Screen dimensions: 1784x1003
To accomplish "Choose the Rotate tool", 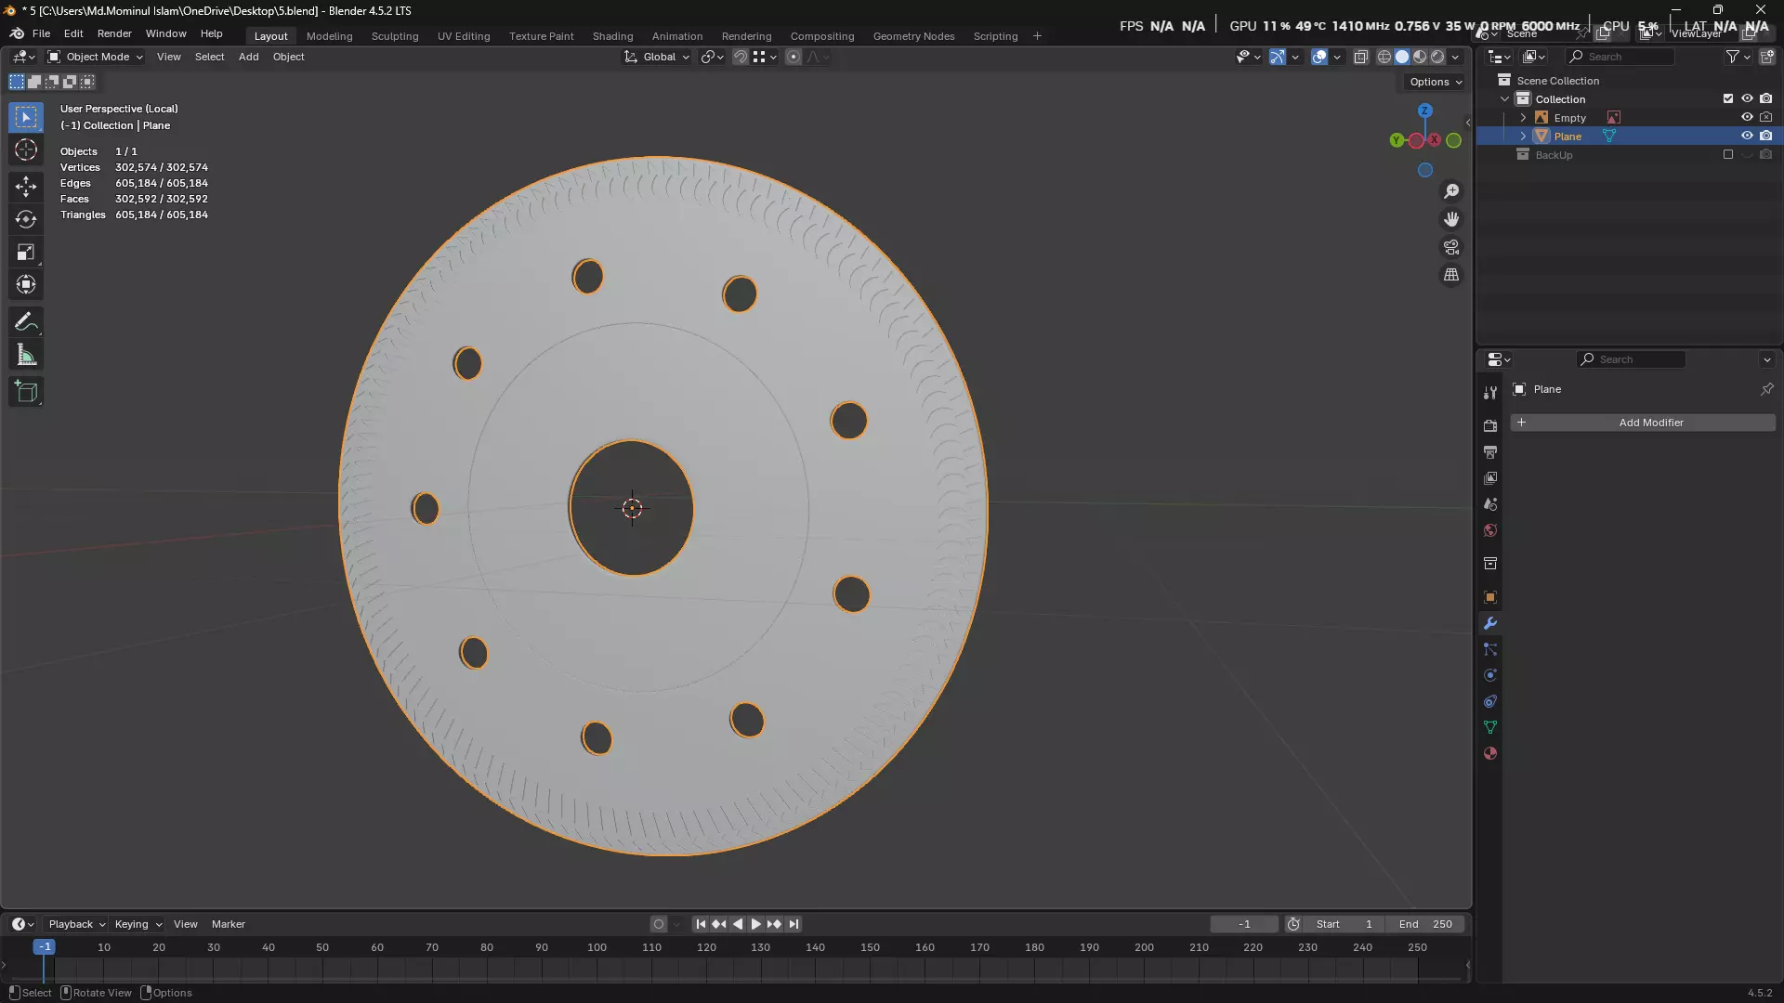I will 26,219.
